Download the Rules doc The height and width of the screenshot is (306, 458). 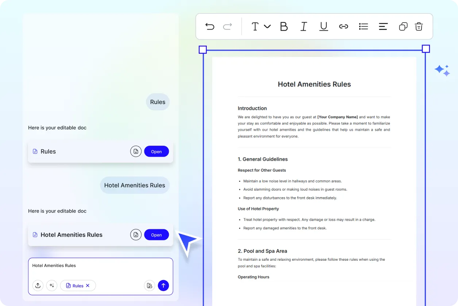[136, 152]
